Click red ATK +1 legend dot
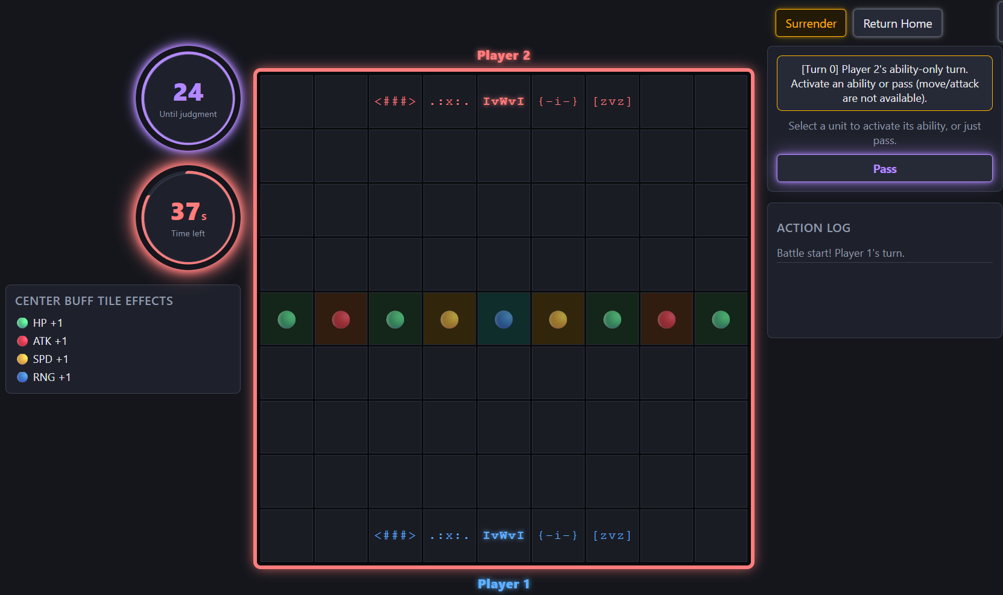1003x595 pixels. click(x=22, y=341)
